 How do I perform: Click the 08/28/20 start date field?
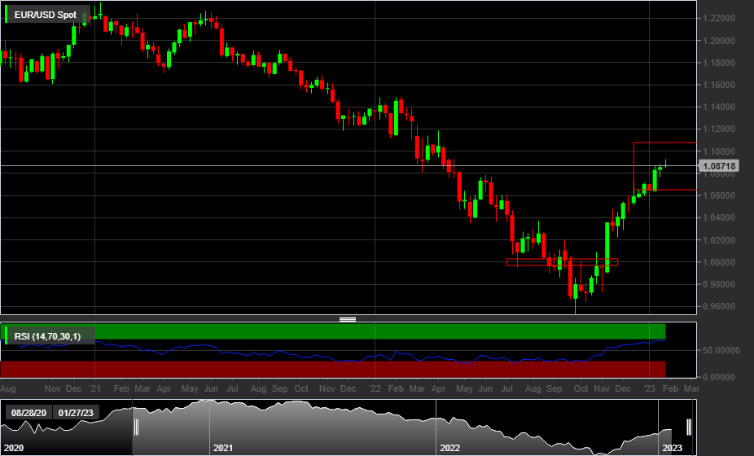click(x=28, y=413)
